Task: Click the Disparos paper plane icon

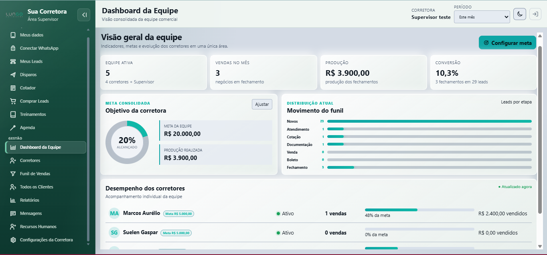Action: (x=13, y=75)
